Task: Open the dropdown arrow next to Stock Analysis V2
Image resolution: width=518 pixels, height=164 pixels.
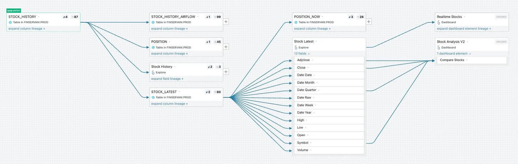Action: pos(467,42)
